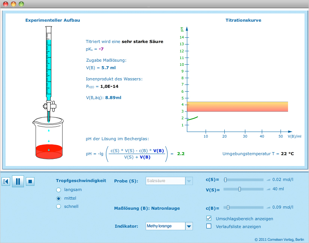Open the Indikator dropdown arrow
The image size is (309, 243).
pyautogui.click(x=189, y=226)
